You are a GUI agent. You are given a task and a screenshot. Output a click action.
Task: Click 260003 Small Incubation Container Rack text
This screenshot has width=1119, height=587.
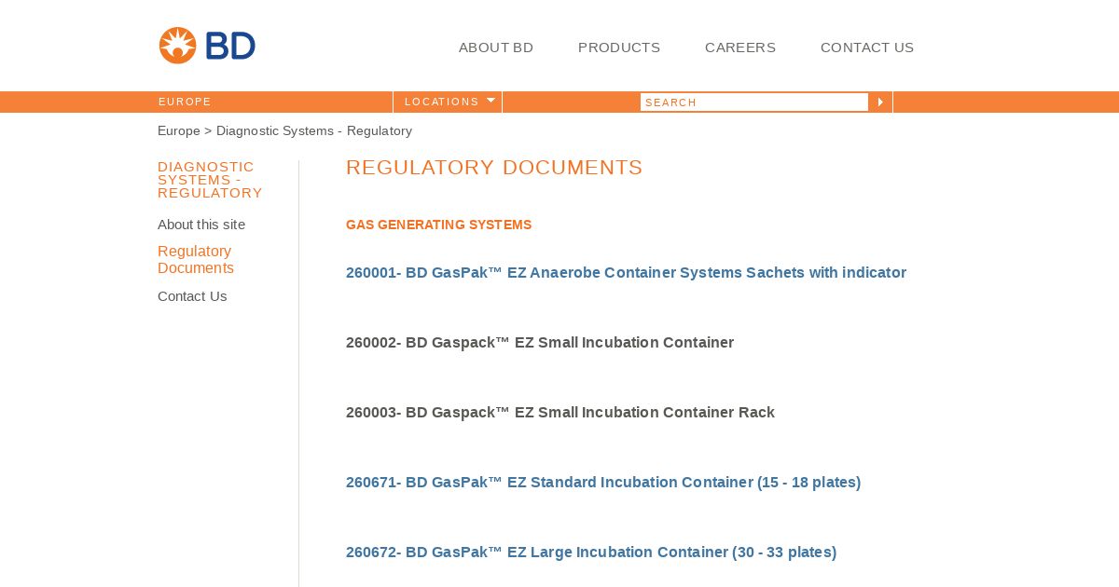(x=560, y=413)
